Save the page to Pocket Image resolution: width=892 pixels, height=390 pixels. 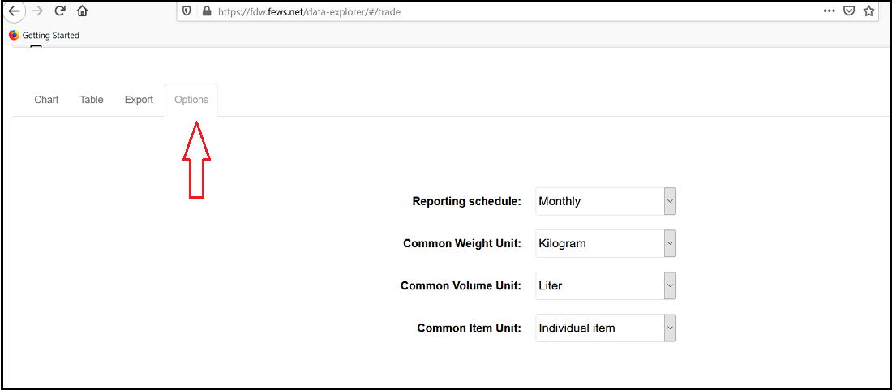[x=849, y=11]
